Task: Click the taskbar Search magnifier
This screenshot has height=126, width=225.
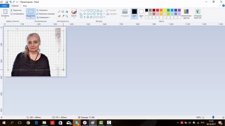Action: click(12, 122)
